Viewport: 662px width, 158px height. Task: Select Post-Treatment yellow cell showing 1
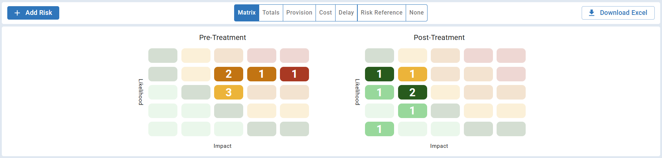click(x=412, y=74)
